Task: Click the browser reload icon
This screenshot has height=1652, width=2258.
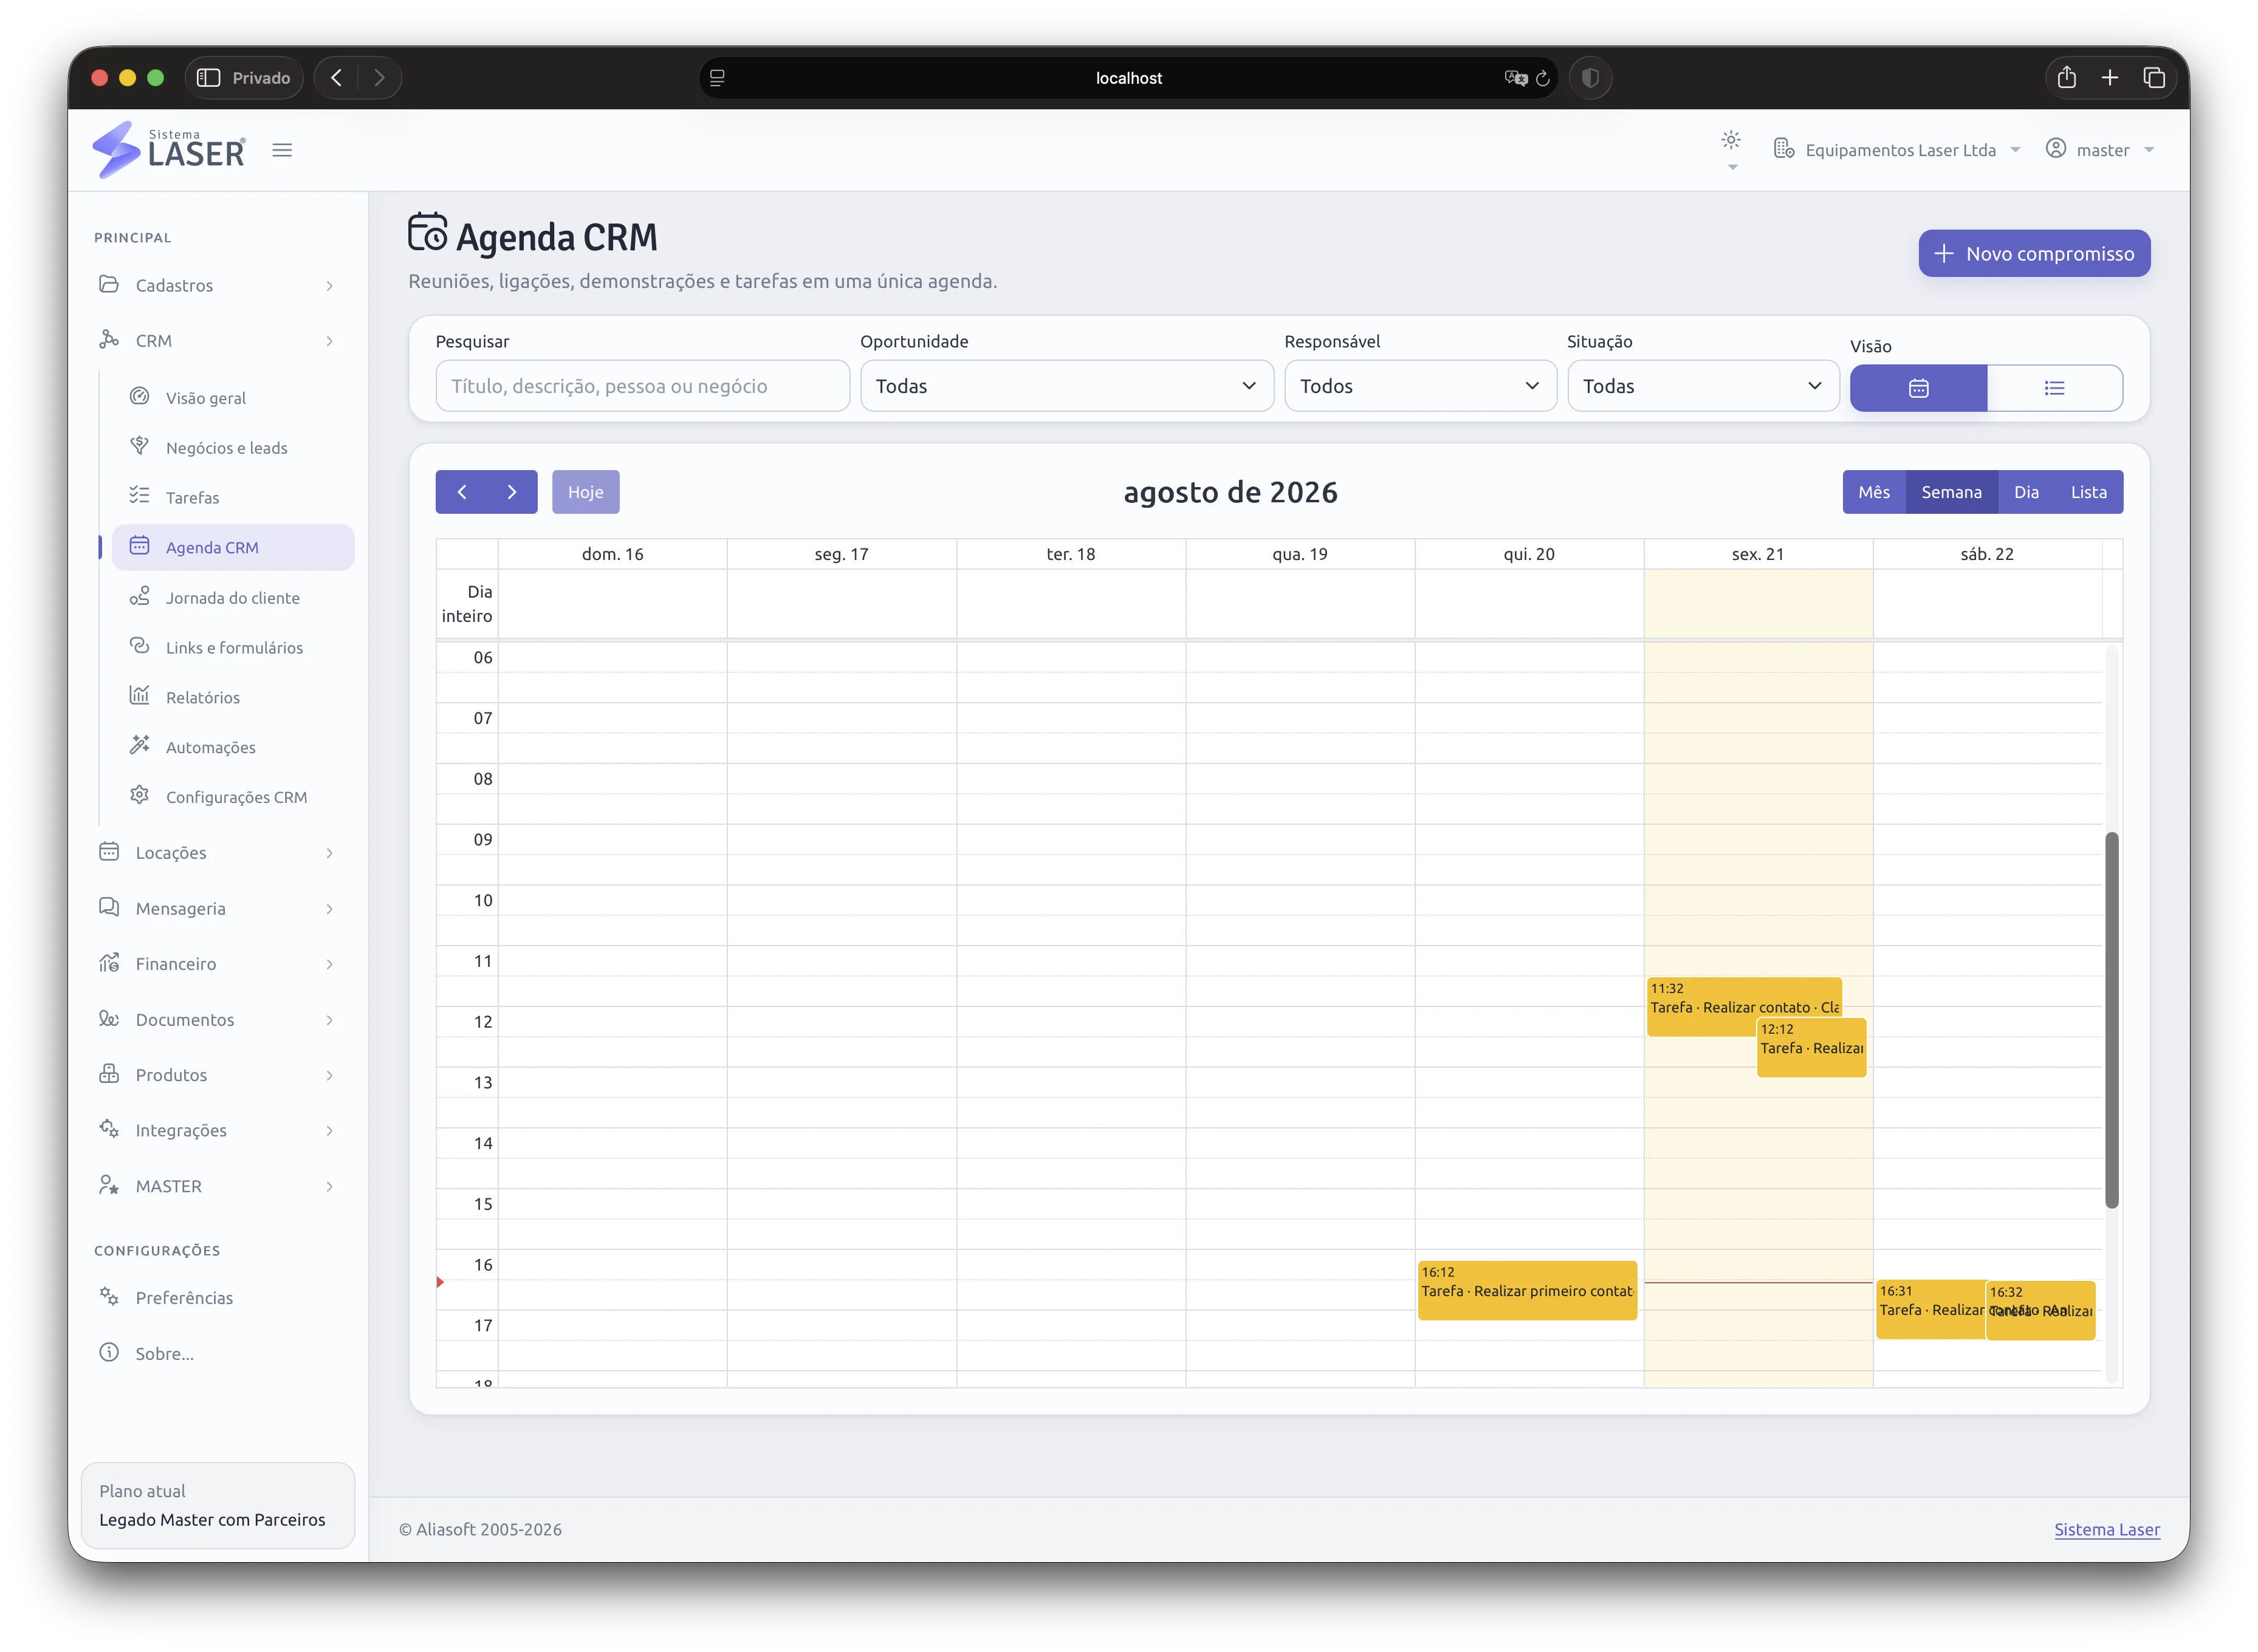Action: [1542, 78]
